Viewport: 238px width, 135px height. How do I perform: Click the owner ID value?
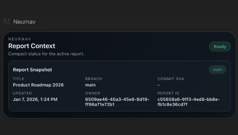(x=117, y=102)
